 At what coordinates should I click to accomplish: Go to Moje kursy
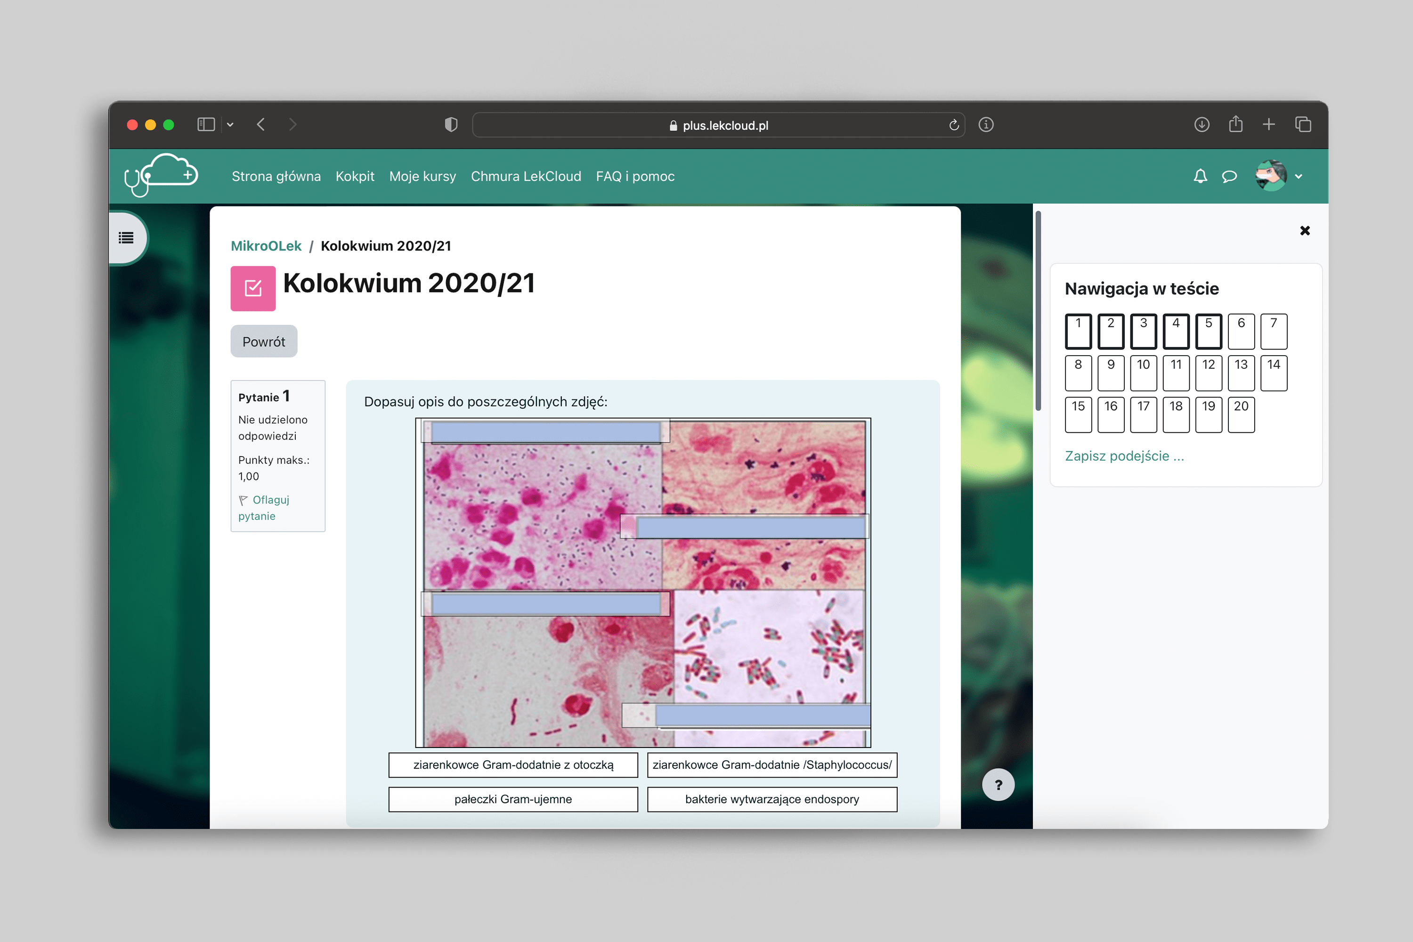pyautogui.click(x=422, y=176)
